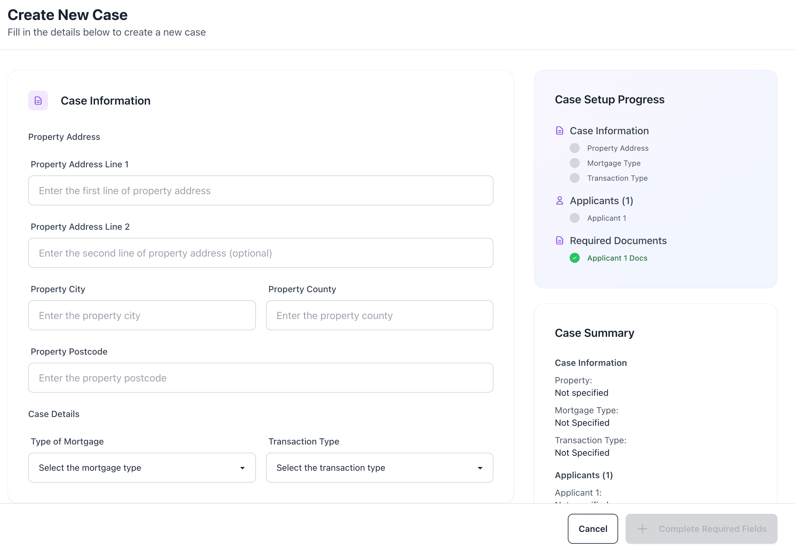Click the Case Information icon in progress panel
Screen dimensions: 795x550
point(559,130)
